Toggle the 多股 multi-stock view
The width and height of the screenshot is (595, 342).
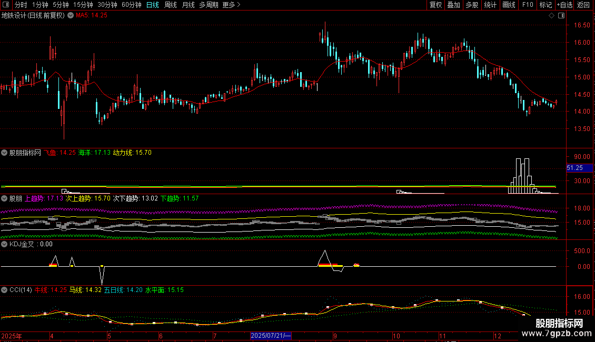472,5
